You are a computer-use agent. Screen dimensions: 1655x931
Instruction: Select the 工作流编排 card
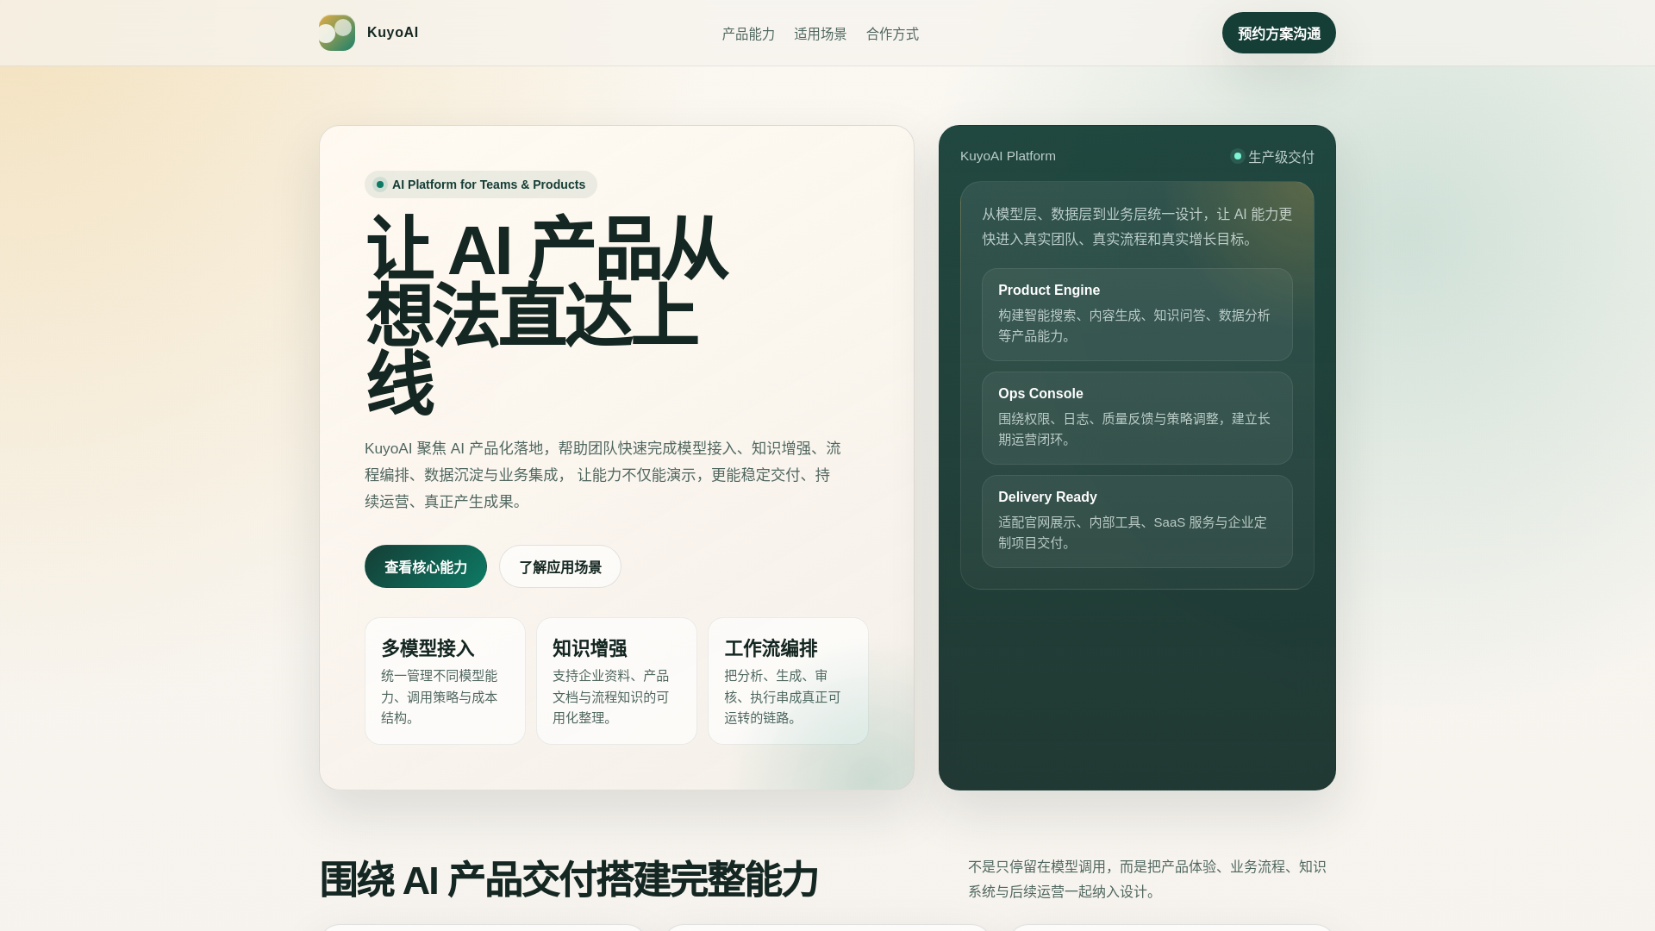click(x=788, y=681)
